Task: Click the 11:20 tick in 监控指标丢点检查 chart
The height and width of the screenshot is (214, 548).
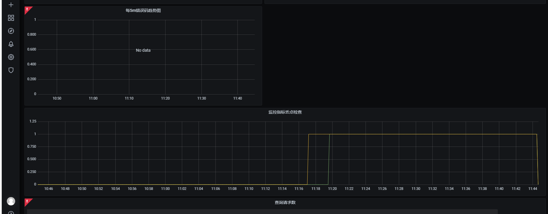Action: pos(332,189)
